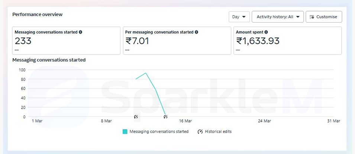Image resolution: width=355 pixels, height=154 pixels.
Task: Click teal Messaging conversations started legend swatch
Action: (x=125, y=132)
